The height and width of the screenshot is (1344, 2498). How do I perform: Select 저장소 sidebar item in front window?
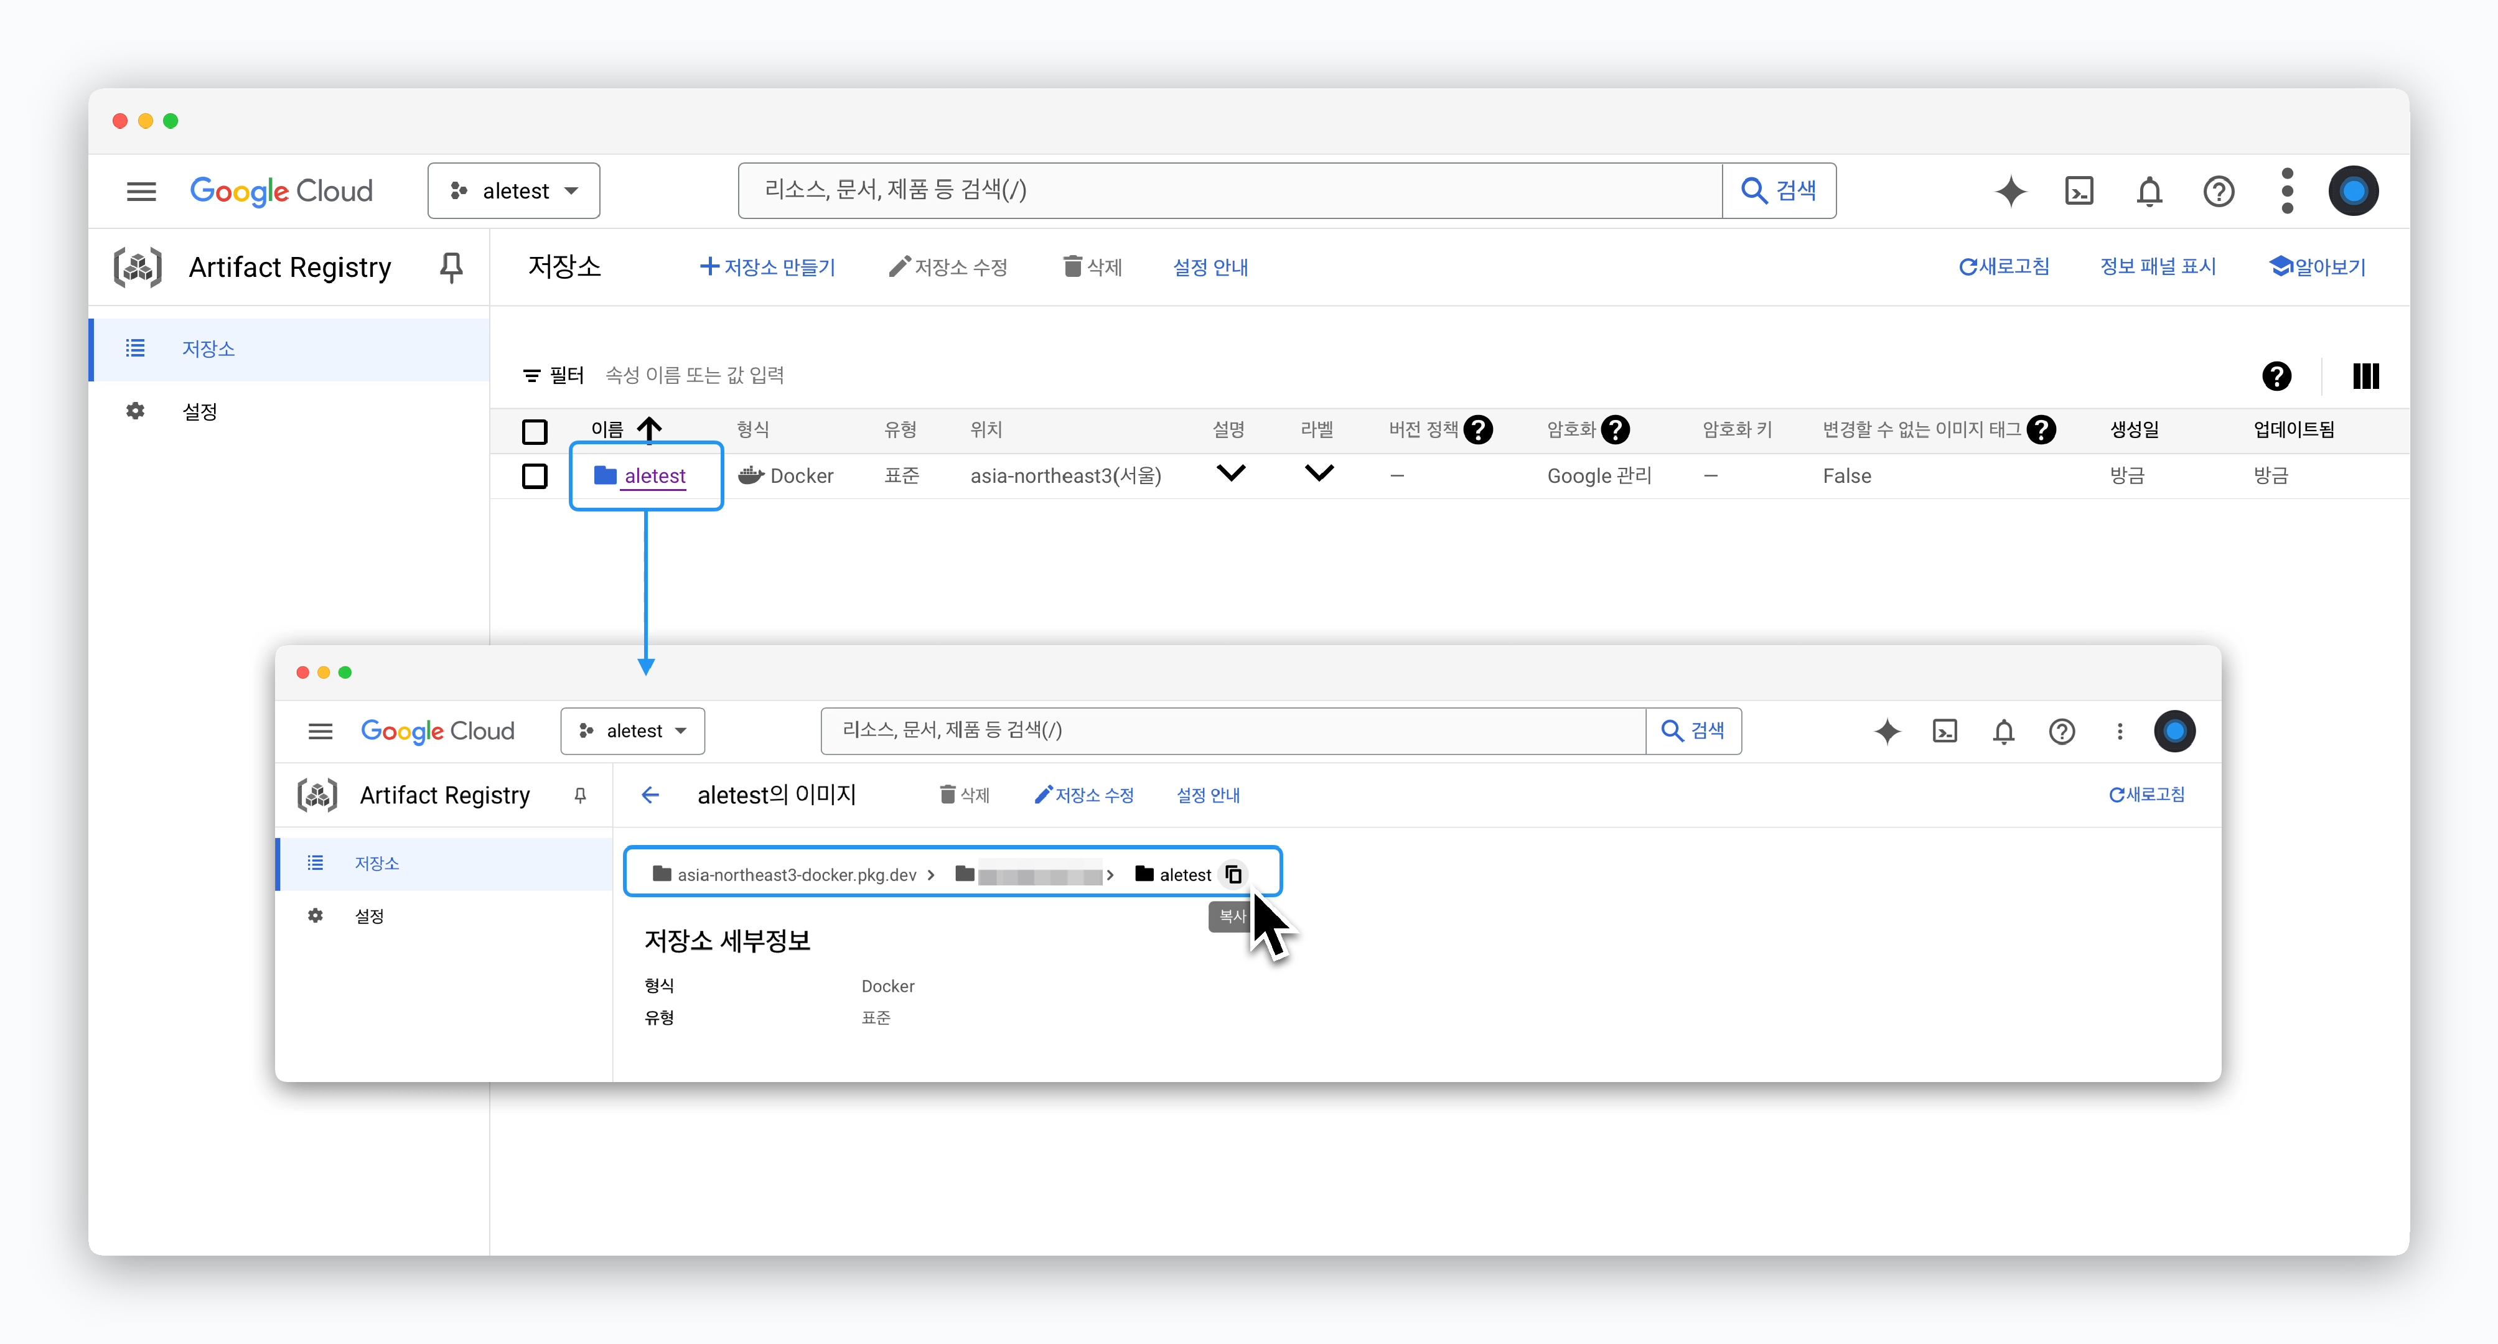pos(444,863)
